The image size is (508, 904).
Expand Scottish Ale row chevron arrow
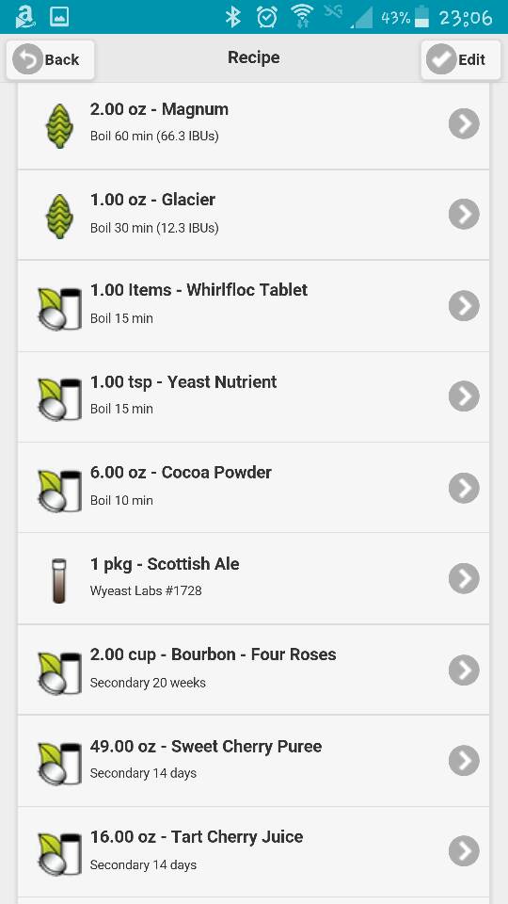(x=464, y=578)
